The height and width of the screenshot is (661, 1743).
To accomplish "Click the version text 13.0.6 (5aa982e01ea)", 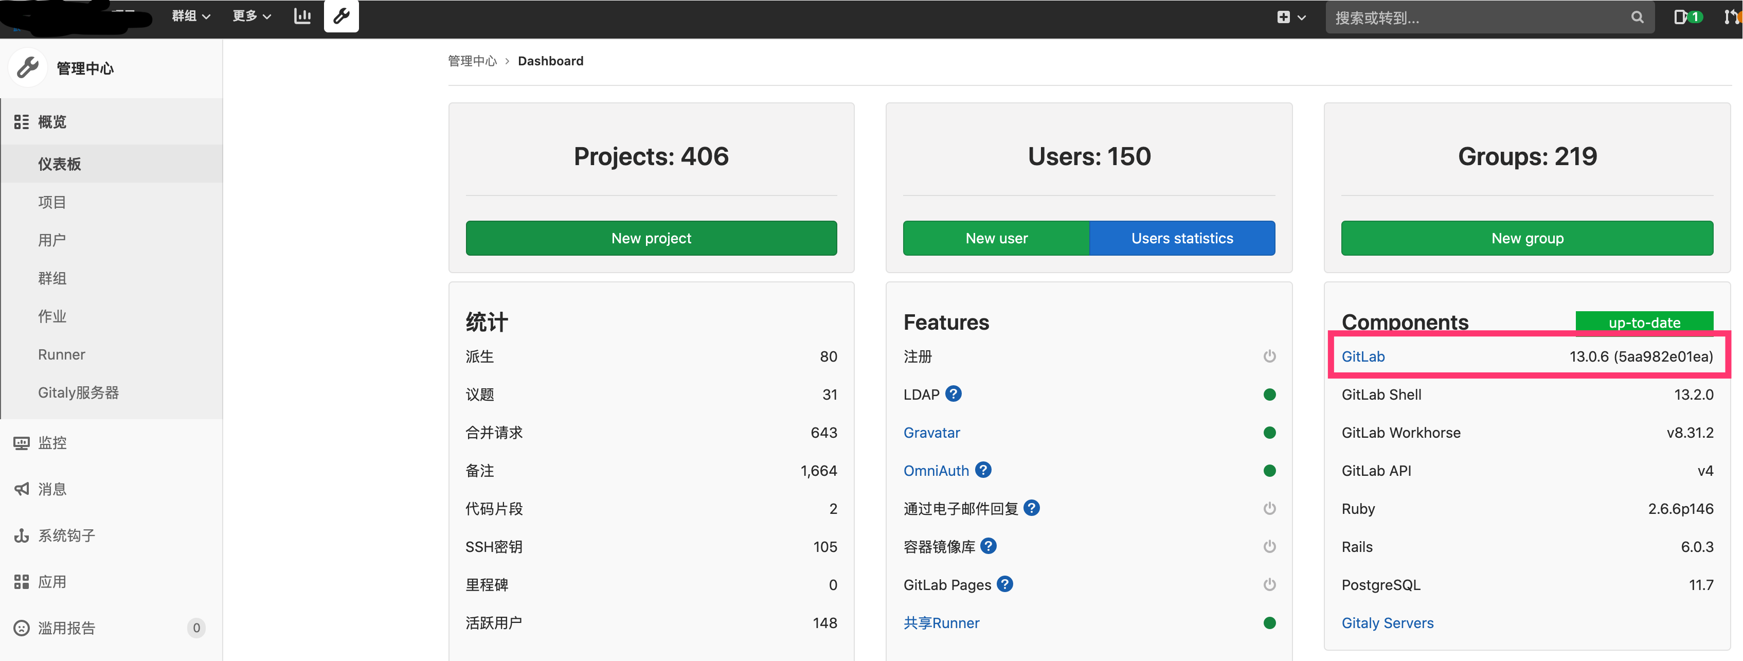I will 1641,356.
